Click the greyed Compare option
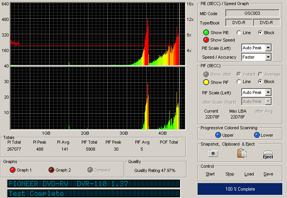 click(x=99, y=170)
